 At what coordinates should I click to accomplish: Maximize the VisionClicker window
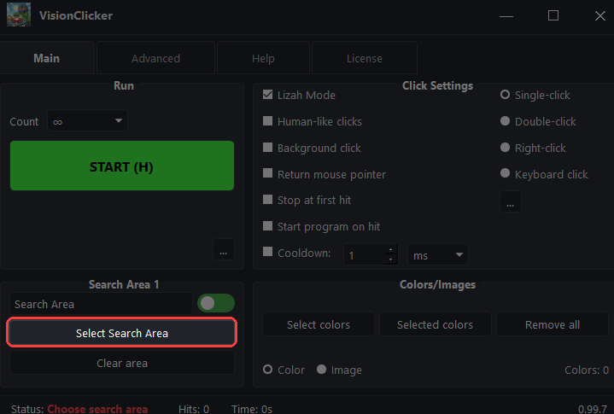pyautogui.click(x=553, y=15)
